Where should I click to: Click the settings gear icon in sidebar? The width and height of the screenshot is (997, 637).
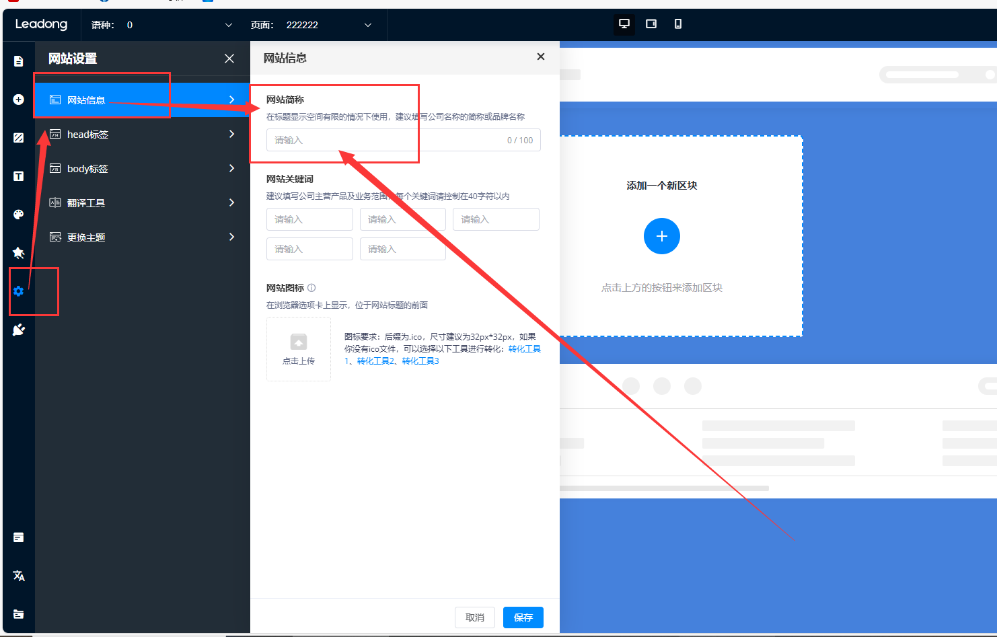pos(18,291)
